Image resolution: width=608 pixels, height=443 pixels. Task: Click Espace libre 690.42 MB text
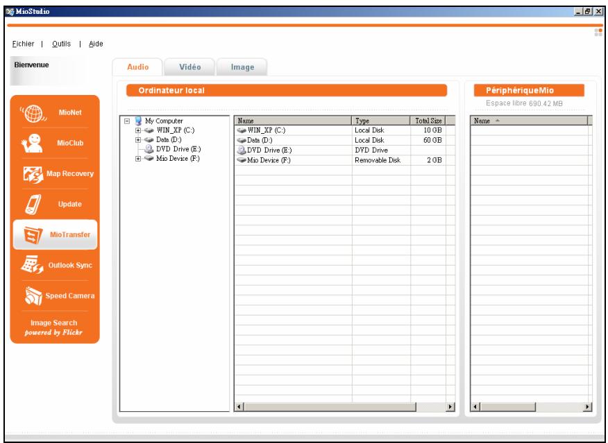tap(524, 103)
